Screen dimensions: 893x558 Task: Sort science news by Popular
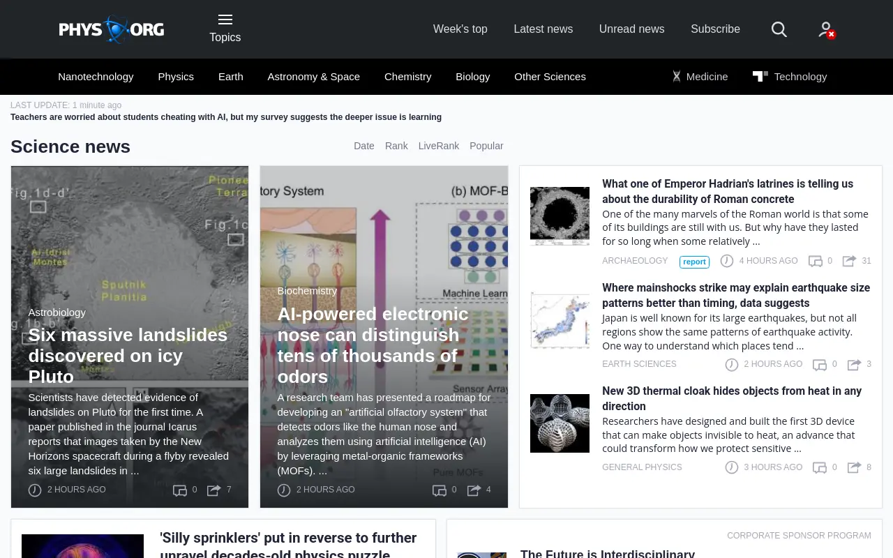486,146
